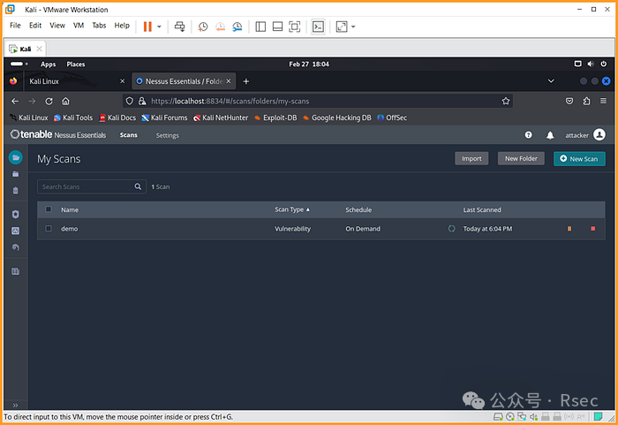
Task: Click the New Scan button
Action: point(579,158)
